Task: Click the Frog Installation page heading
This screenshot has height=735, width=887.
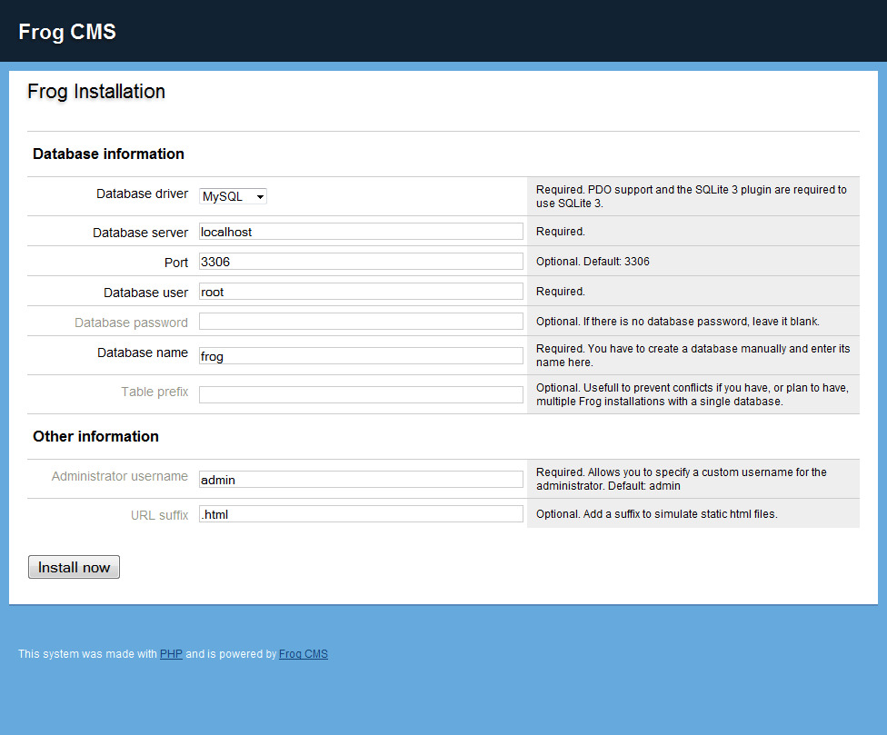Action: pyautogui.click(x=96, y=92)
